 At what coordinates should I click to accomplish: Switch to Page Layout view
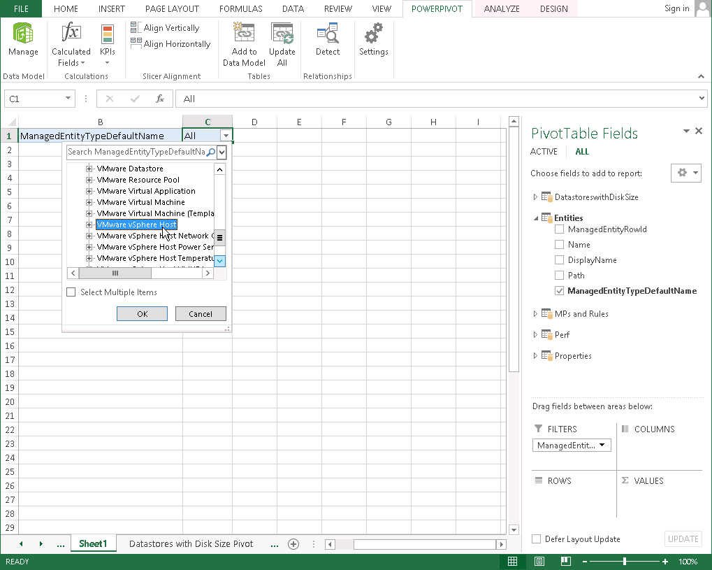[x=539, y=562]
